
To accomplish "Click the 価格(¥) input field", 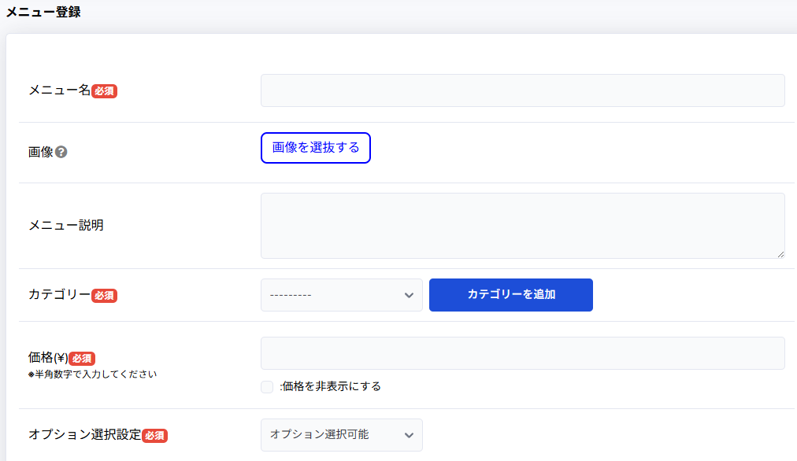I will (x=522, y=353).
